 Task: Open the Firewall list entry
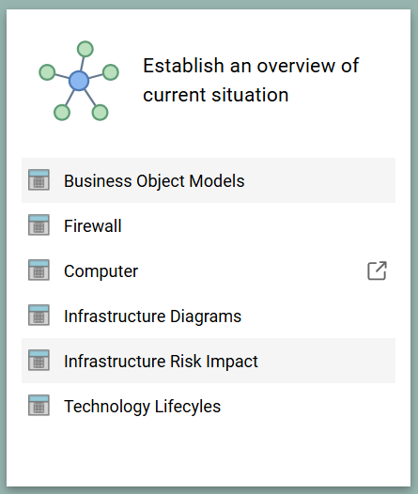(93, 226)
